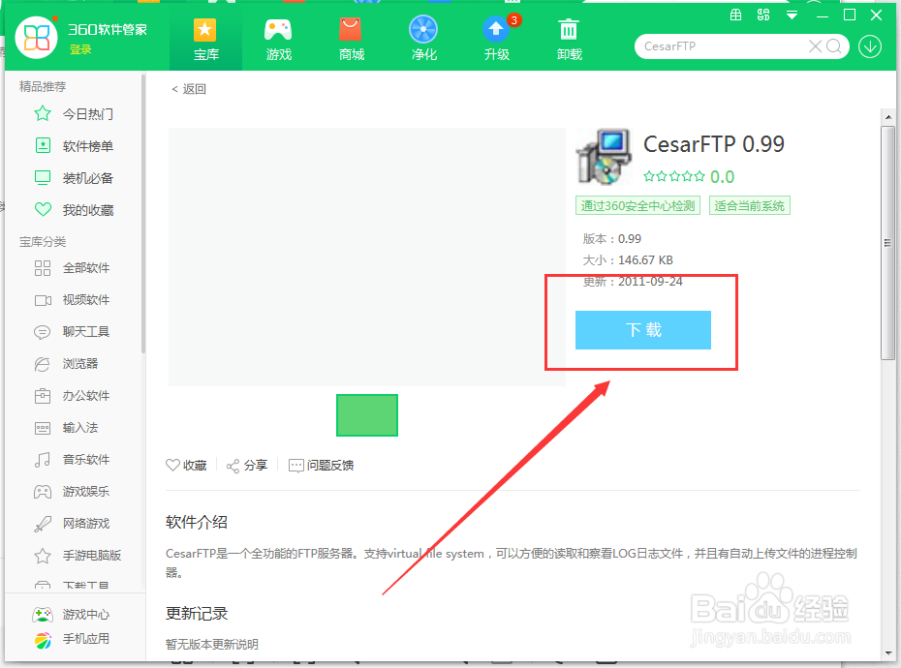Select 音乐软件 category

[x=86, y=460]
